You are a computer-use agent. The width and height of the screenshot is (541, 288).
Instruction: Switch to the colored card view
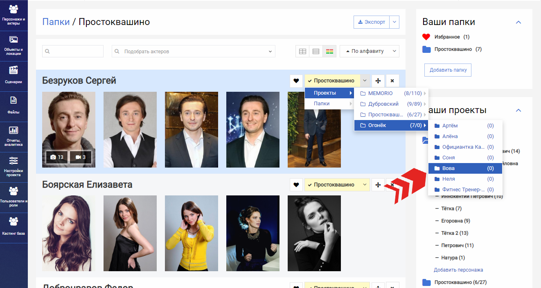[x=329, y=51]
